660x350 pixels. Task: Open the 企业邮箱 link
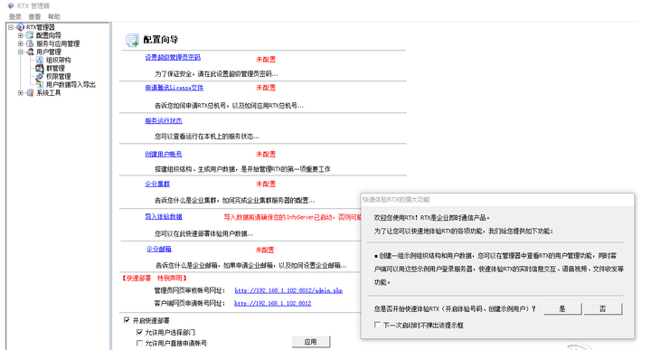click(x=159, y=249)
